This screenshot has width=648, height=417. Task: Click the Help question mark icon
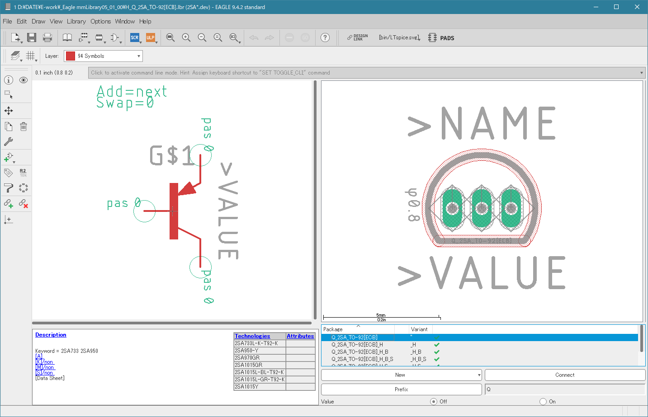click(x=325, y=37)
